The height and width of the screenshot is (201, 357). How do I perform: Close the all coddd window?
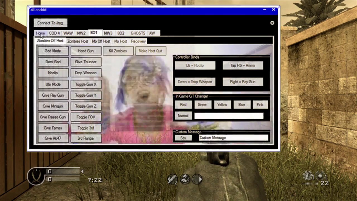click(x=274, y=10)
